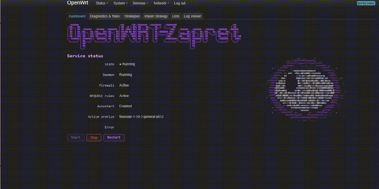Open the Log Viewer tab
379x189 pixels.
click(x=192, y=16)
